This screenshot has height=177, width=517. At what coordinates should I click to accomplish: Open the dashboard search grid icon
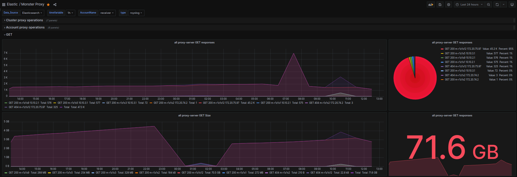4,5
